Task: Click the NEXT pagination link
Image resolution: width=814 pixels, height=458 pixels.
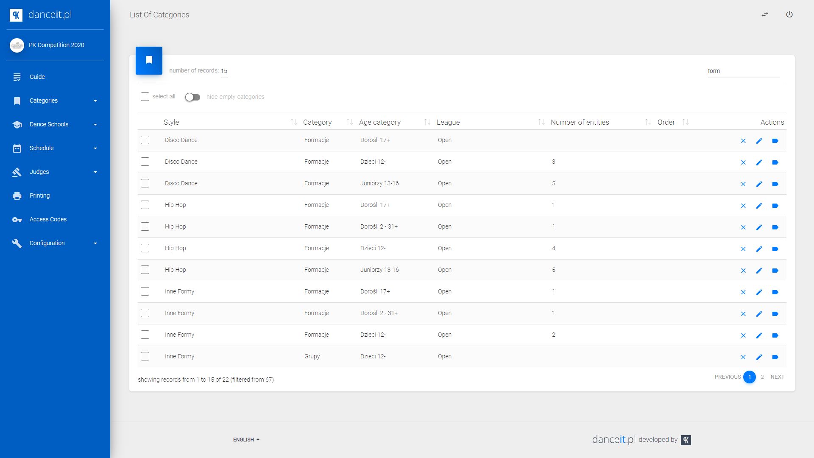Action: tap(777, 377)
